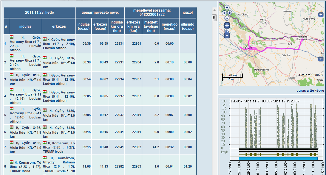
Task: Pan the map north with the up arrow
Action: [x=227, y=7]
